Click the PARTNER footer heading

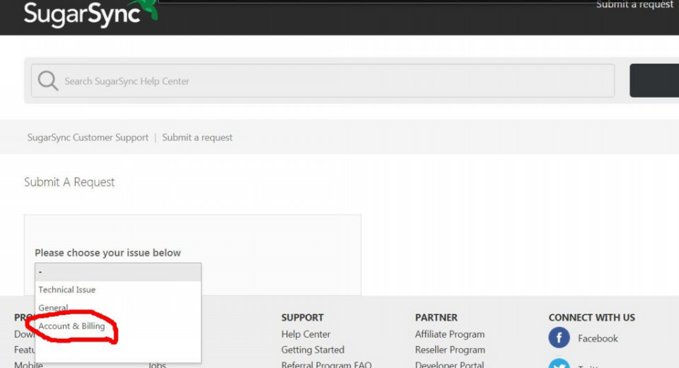click(436, 317)
